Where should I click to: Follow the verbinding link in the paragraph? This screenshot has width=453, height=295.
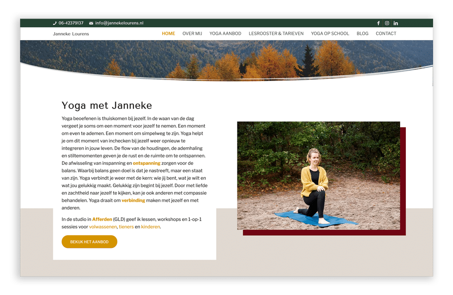[133, 200]
